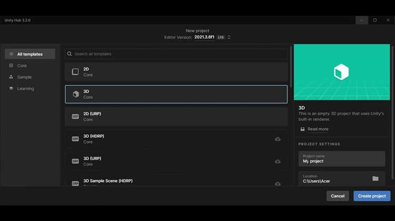Choose the 3D (HDRP) template
395x221 pixels.
(176, 139)
